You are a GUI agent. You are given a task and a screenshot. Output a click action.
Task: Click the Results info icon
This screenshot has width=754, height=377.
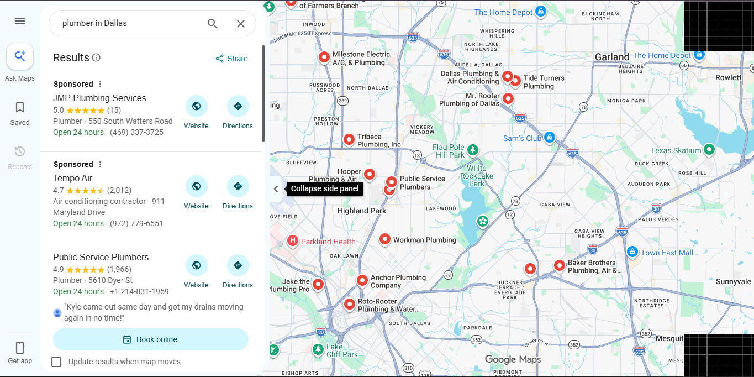click(x=96, y=57)
